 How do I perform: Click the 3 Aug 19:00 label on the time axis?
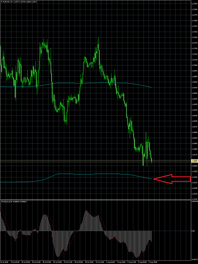(153, 262)
